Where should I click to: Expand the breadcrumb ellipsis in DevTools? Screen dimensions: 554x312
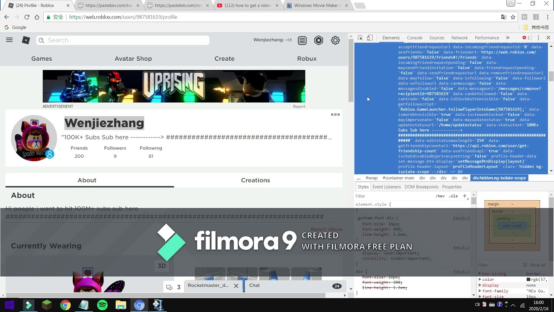coord(358,178)
